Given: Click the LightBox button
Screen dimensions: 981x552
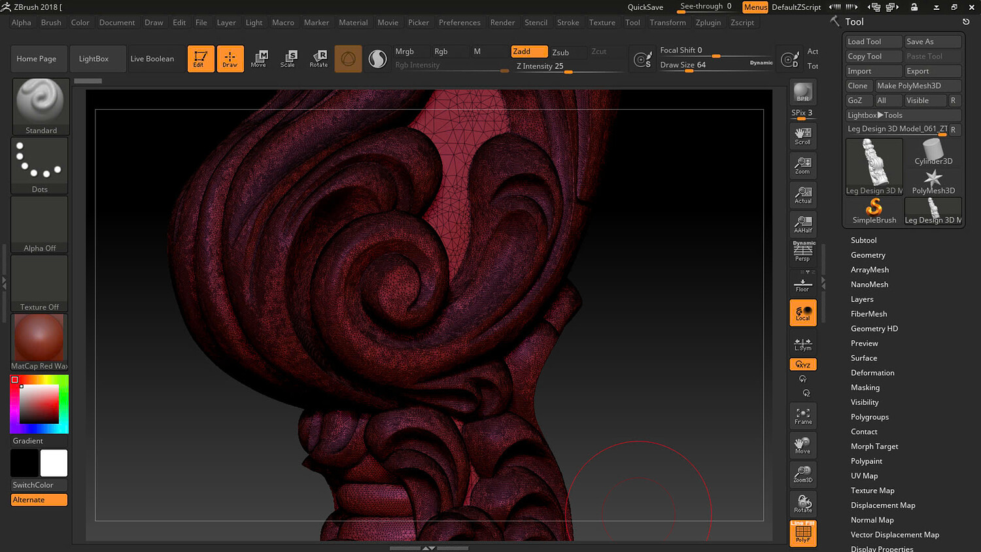Looking at the screenshot, I should pyautogui.click(x=94, y=59).
